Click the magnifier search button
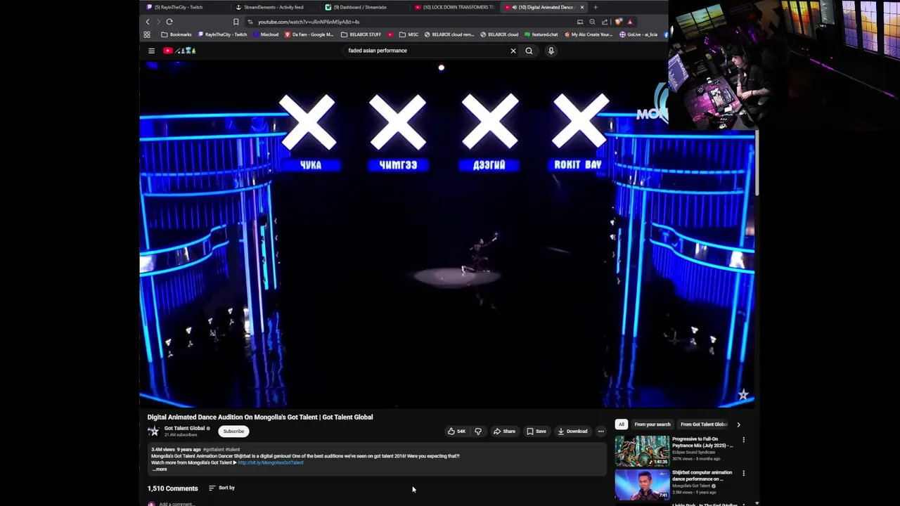900x506 pixels. coord(529,51)
